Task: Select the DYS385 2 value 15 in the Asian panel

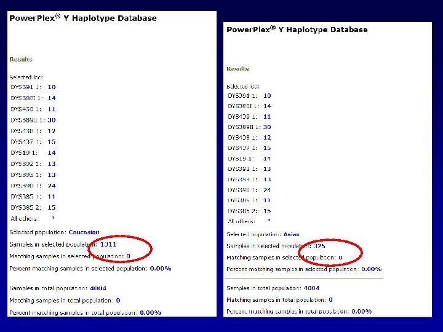Action: coord(267,211)
